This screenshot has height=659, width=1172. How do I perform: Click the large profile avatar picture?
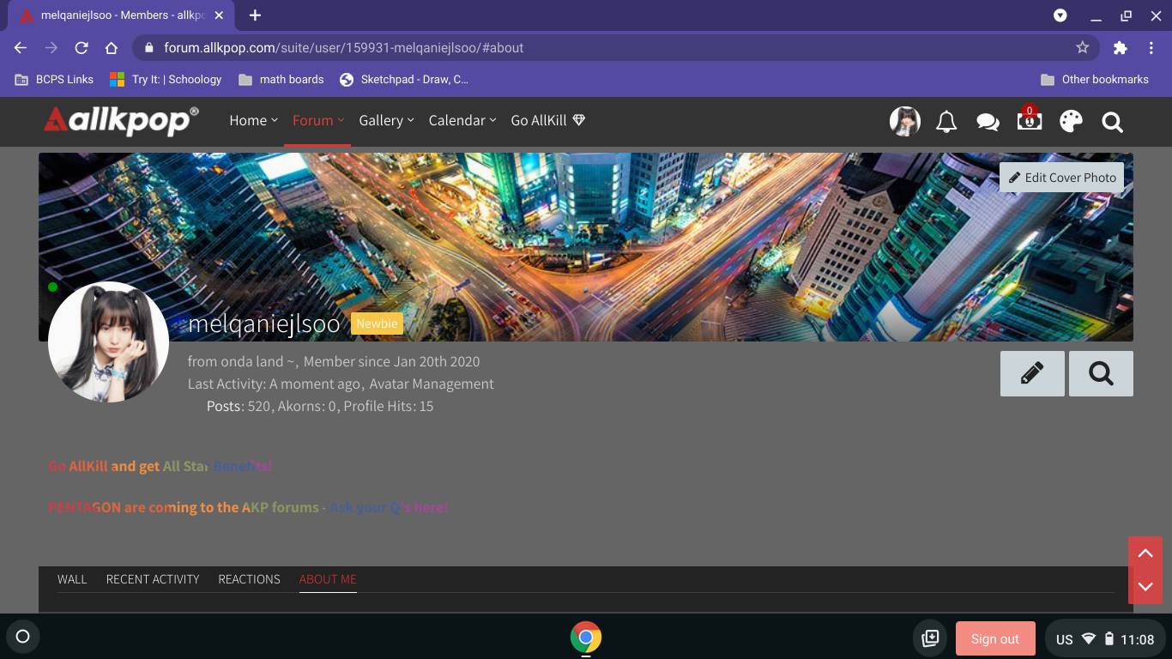[x=108, y=342]
